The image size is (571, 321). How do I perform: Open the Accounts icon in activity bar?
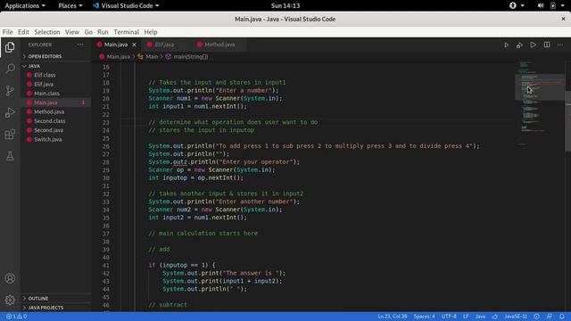10,278
